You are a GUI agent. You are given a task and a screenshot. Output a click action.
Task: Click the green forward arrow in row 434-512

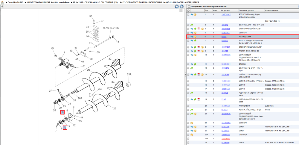[195, 41]
